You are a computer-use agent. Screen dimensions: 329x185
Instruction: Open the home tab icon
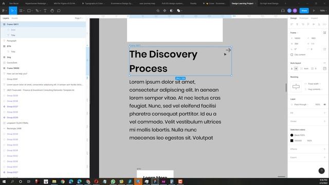coord(4,4)
